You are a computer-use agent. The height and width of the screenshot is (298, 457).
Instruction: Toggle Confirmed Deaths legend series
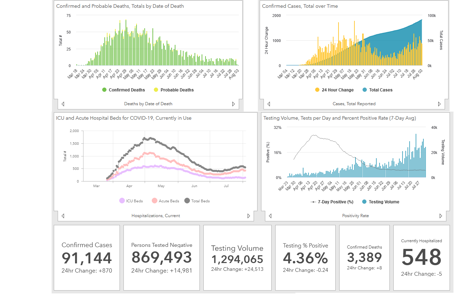pyautogui.click(x=124, y=90)
